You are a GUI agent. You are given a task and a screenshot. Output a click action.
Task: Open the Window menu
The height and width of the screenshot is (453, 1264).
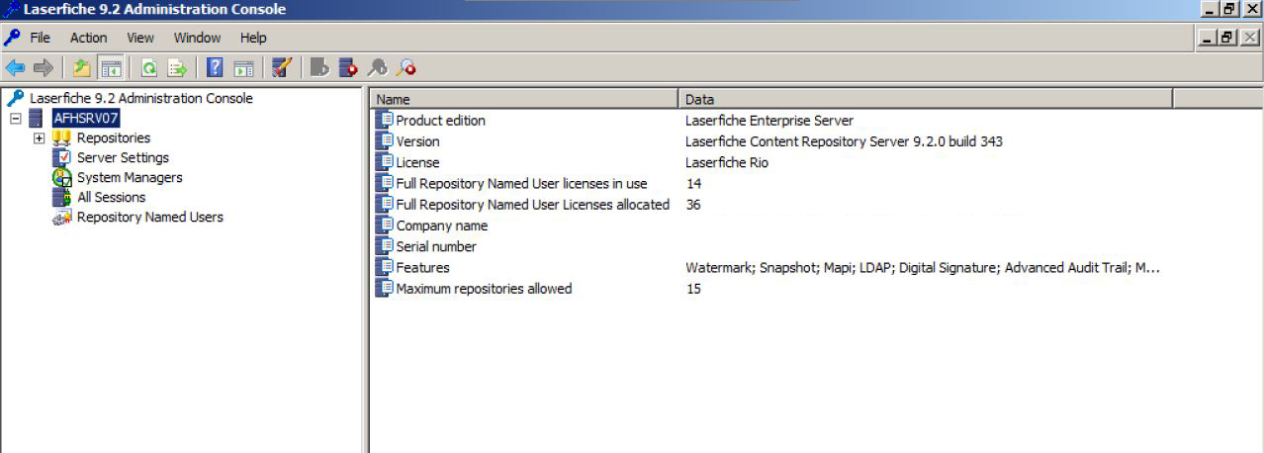197,38
